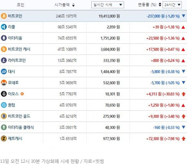Image resolution: width=187 pixels, height=166 pixels.
Task: Click the Ethereum (이더리움) coin icon
Action: tap(4, 38)
